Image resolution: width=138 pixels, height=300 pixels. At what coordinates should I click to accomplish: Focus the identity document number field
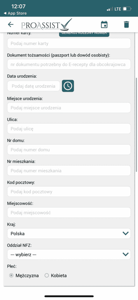pos(69,64)
